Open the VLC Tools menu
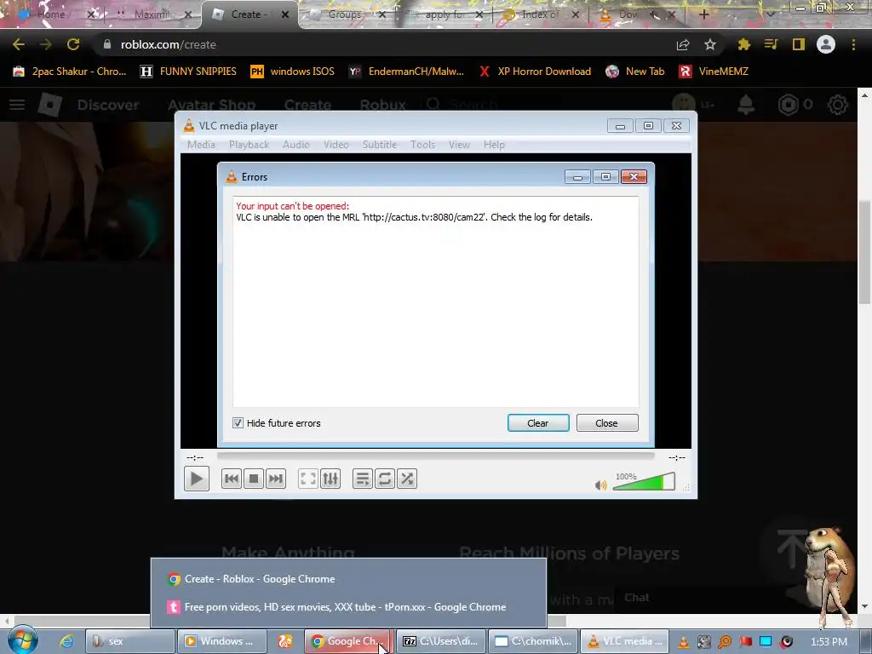This screenshot has height=654, width=872. (x=422, y=145)
